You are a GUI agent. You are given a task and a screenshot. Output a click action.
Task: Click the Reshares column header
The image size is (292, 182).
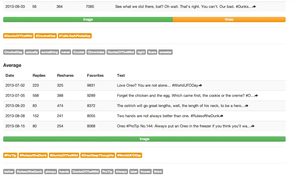65,75
